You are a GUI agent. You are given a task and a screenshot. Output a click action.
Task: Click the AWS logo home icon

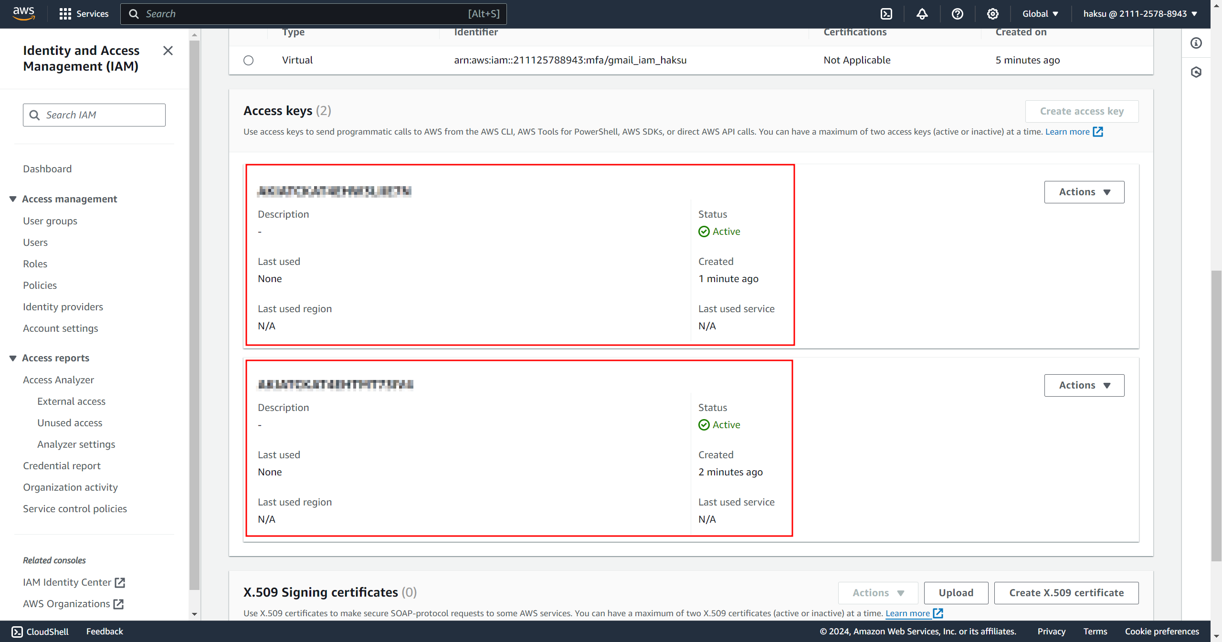click(24, 13)
